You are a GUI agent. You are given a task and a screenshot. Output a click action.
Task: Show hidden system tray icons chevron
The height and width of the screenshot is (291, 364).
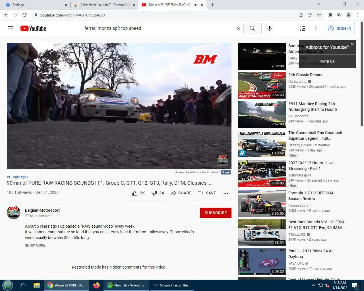(x=313, y=285)
